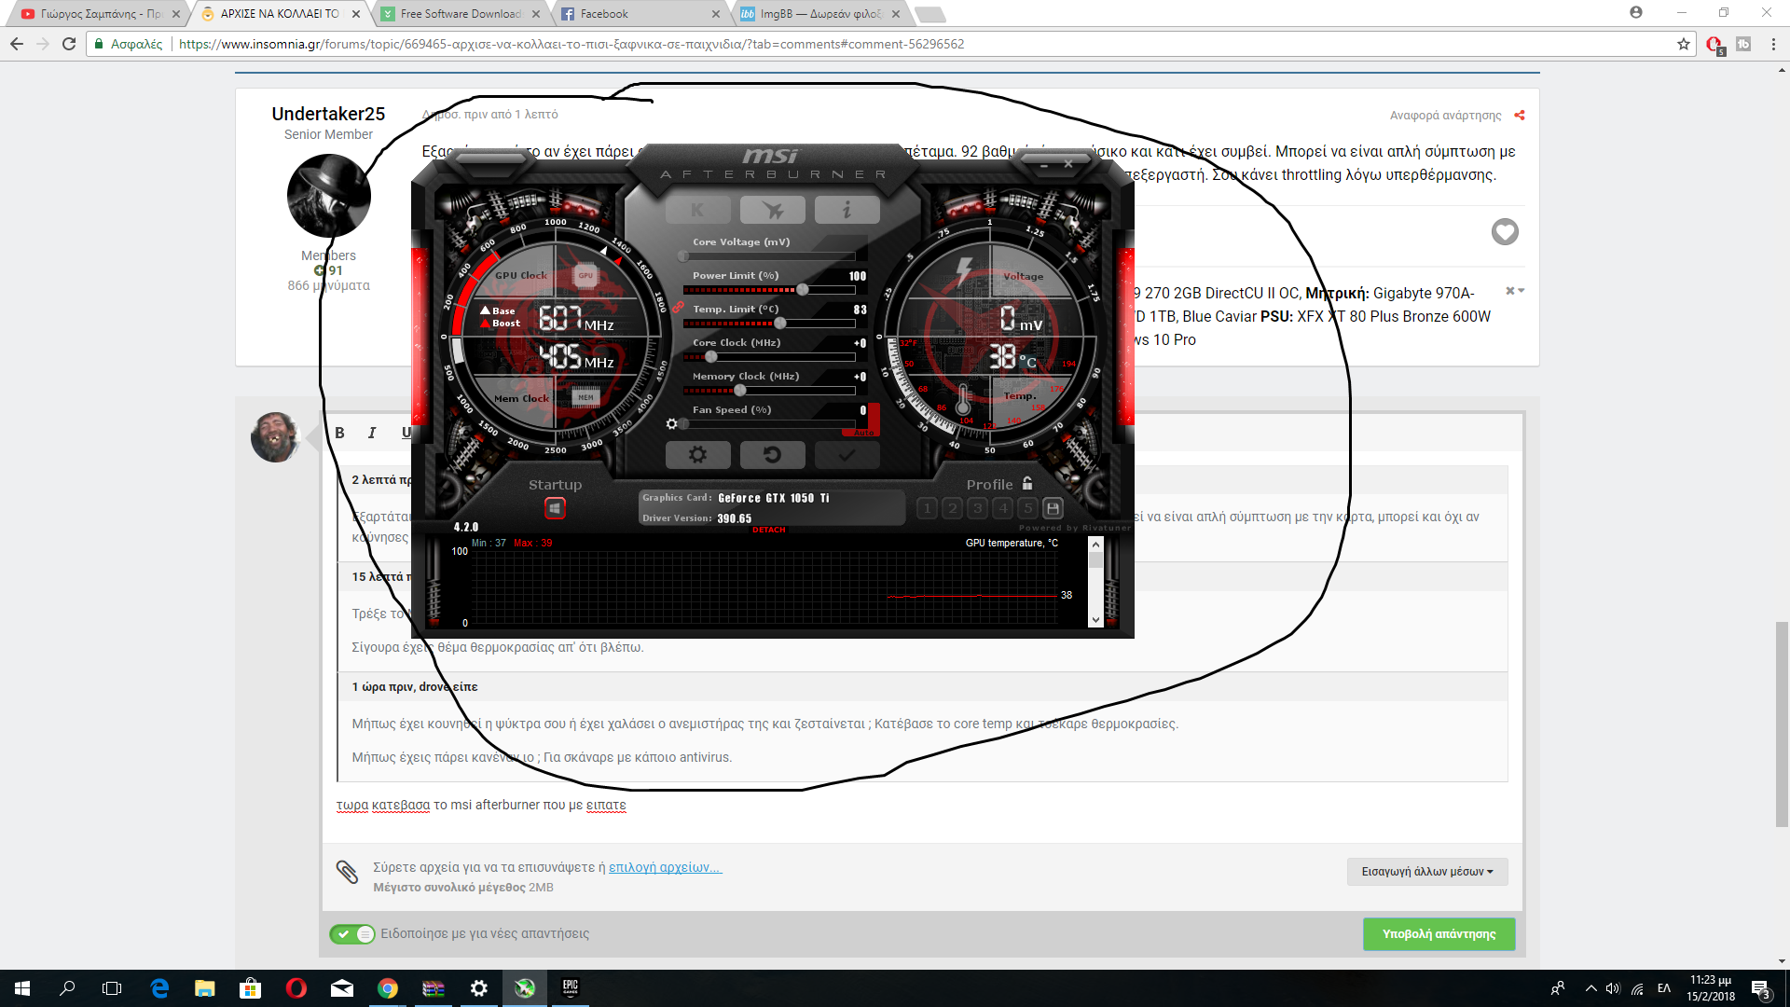
Task: Open the Windows Start menu
Action: 22,988
